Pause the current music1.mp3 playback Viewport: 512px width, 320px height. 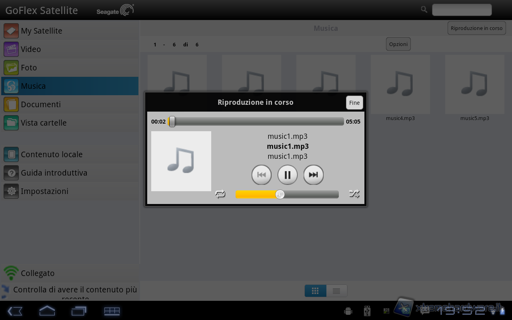click(287, 175)
